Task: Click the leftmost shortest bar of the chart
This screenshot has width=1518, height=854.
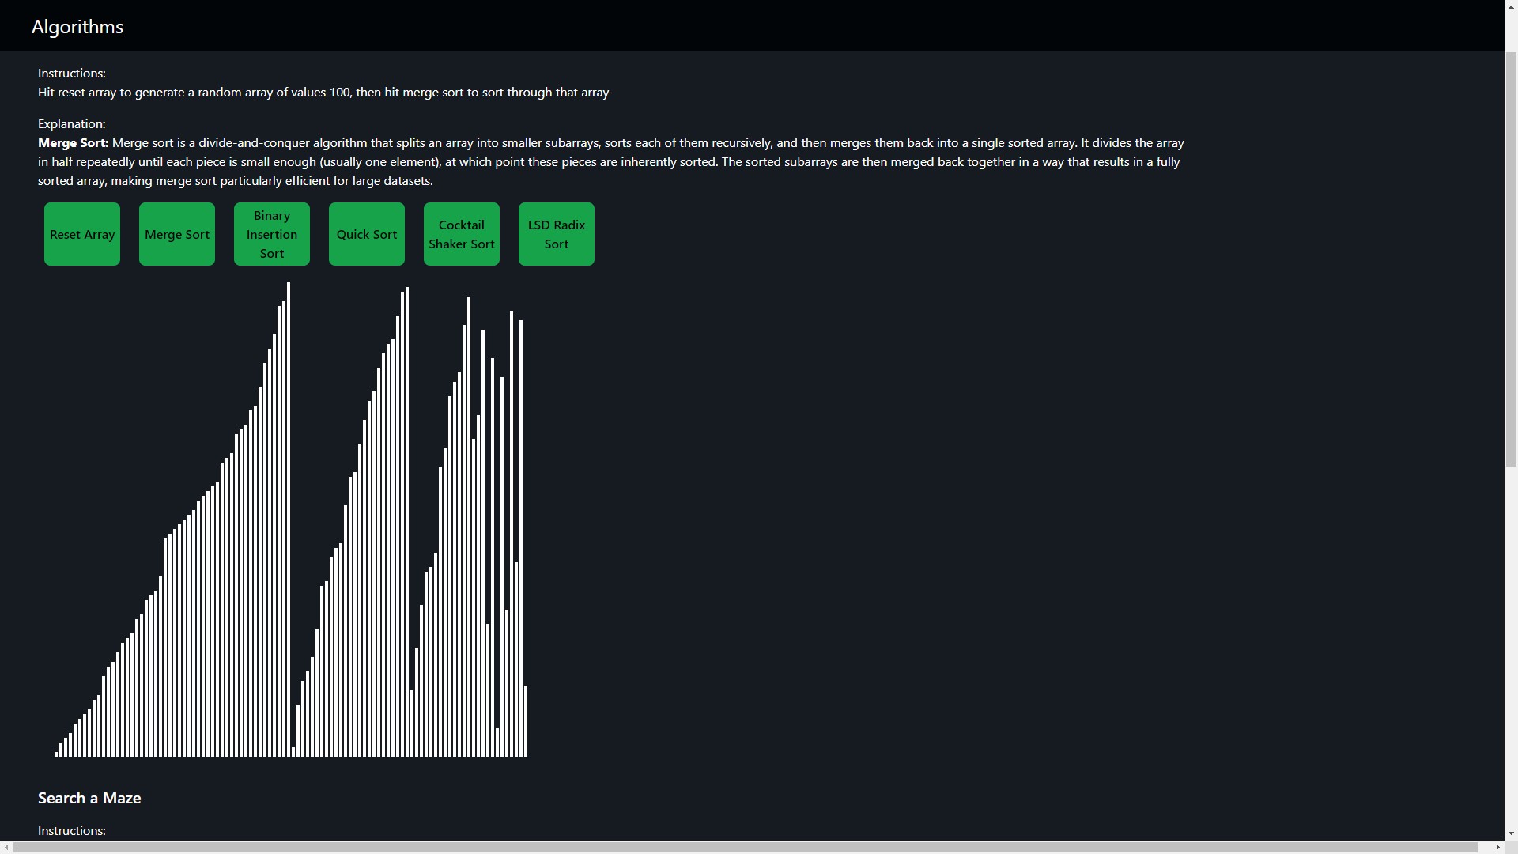Action: pyautogui.click(x=56, y=754)
